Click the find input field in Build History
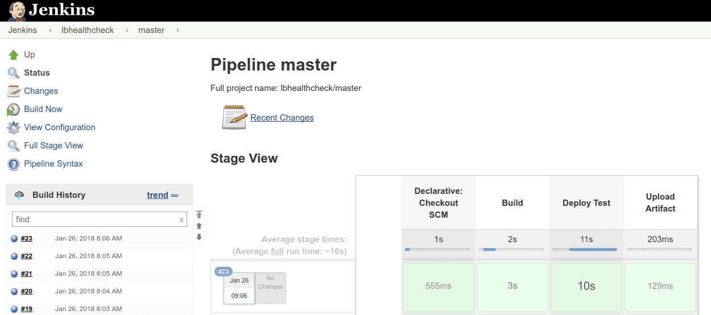 click(x=100, y=219)
